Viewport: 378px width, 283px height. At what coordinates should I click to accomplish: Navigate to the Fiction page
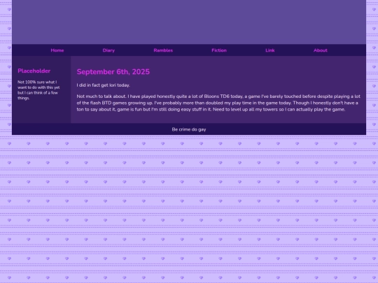coord(219,50)
